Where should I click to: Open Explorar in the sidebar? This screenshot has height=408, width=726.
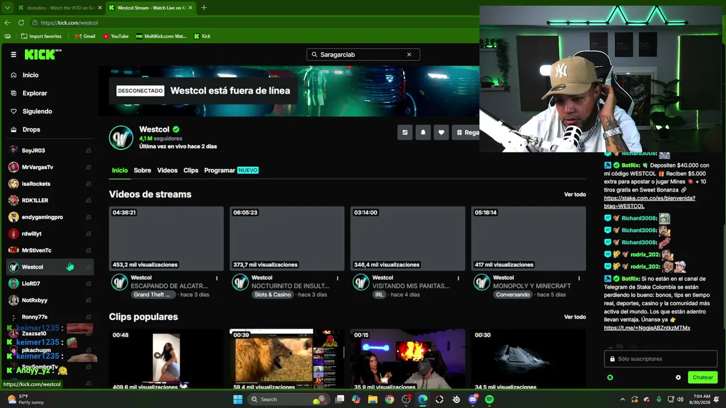point(28,93)
